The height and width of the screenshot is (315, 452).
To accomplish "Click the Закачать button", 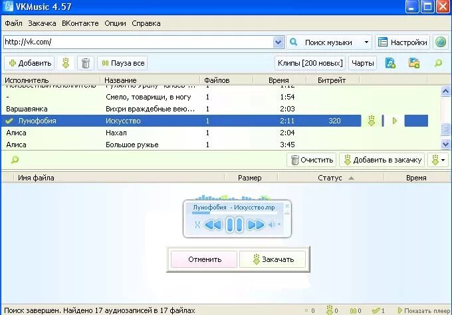I will click(273, 259).
